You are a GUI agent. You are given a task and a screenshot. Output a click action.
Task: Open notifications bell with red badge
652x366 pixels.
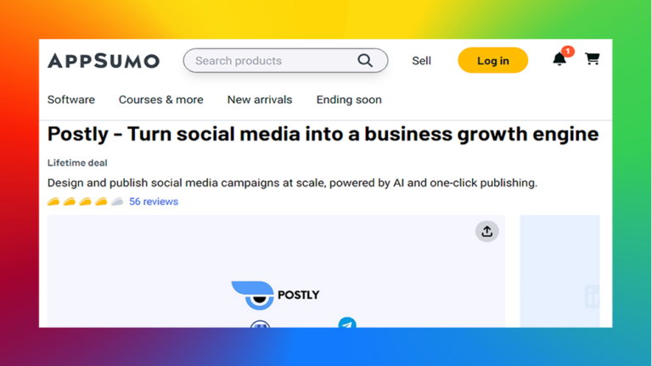point(559,59)
